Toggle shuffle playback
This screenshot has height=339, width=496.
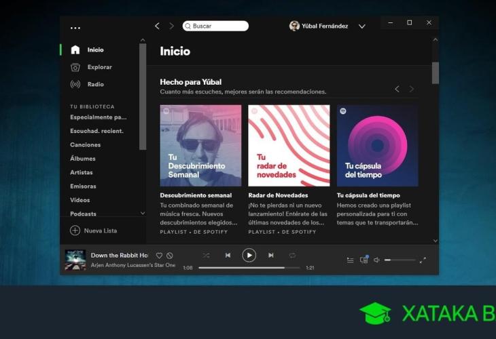click(207, 256)
